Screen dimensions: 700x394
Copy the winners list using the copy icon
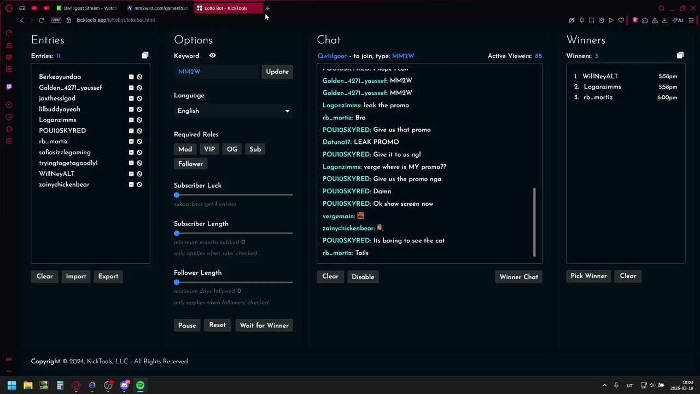[680, 55]
